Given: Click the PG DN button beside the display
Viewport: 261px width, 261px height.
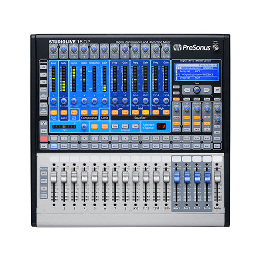Looking at the screenshot, I should point(176,93).
